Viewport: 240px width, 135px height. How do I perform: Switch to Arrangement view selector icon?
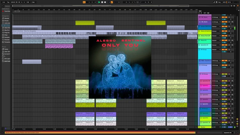238,5
